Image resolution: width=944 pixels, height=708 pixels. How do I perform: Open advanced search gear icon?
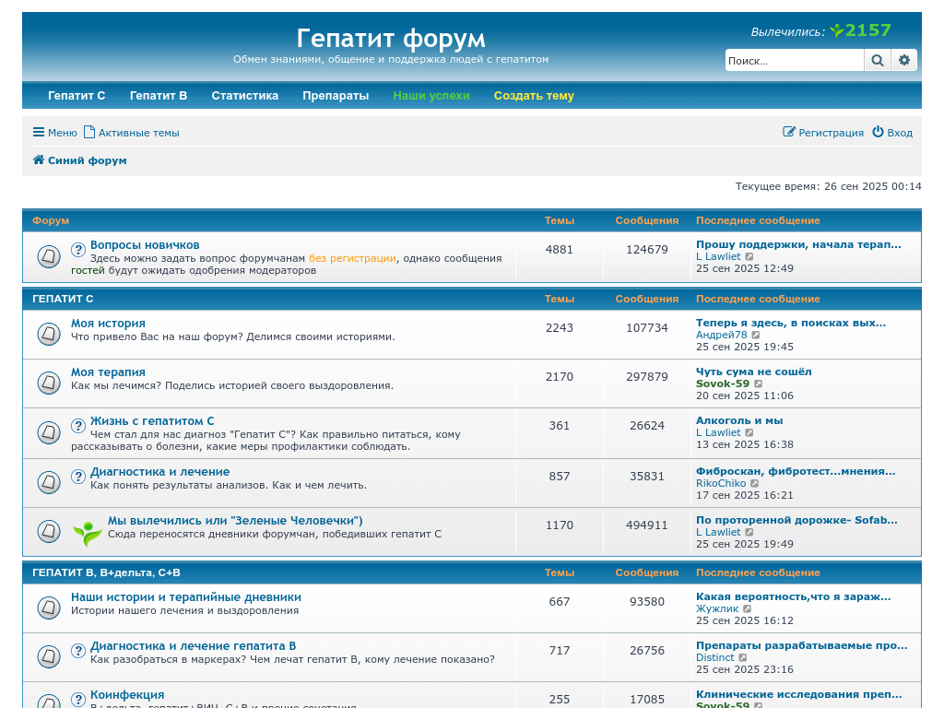click(x=904, y=61)
